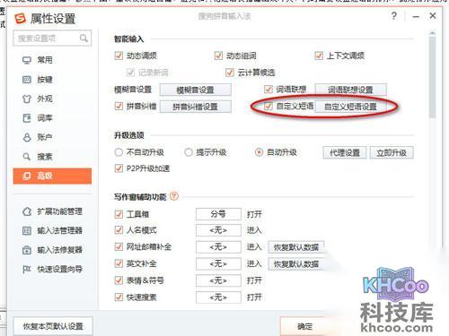Image resolution: width=449 pixels, height=336 pixels.
Task: Click the Sogou logo icon in title bar
Action: click(21, 19)
